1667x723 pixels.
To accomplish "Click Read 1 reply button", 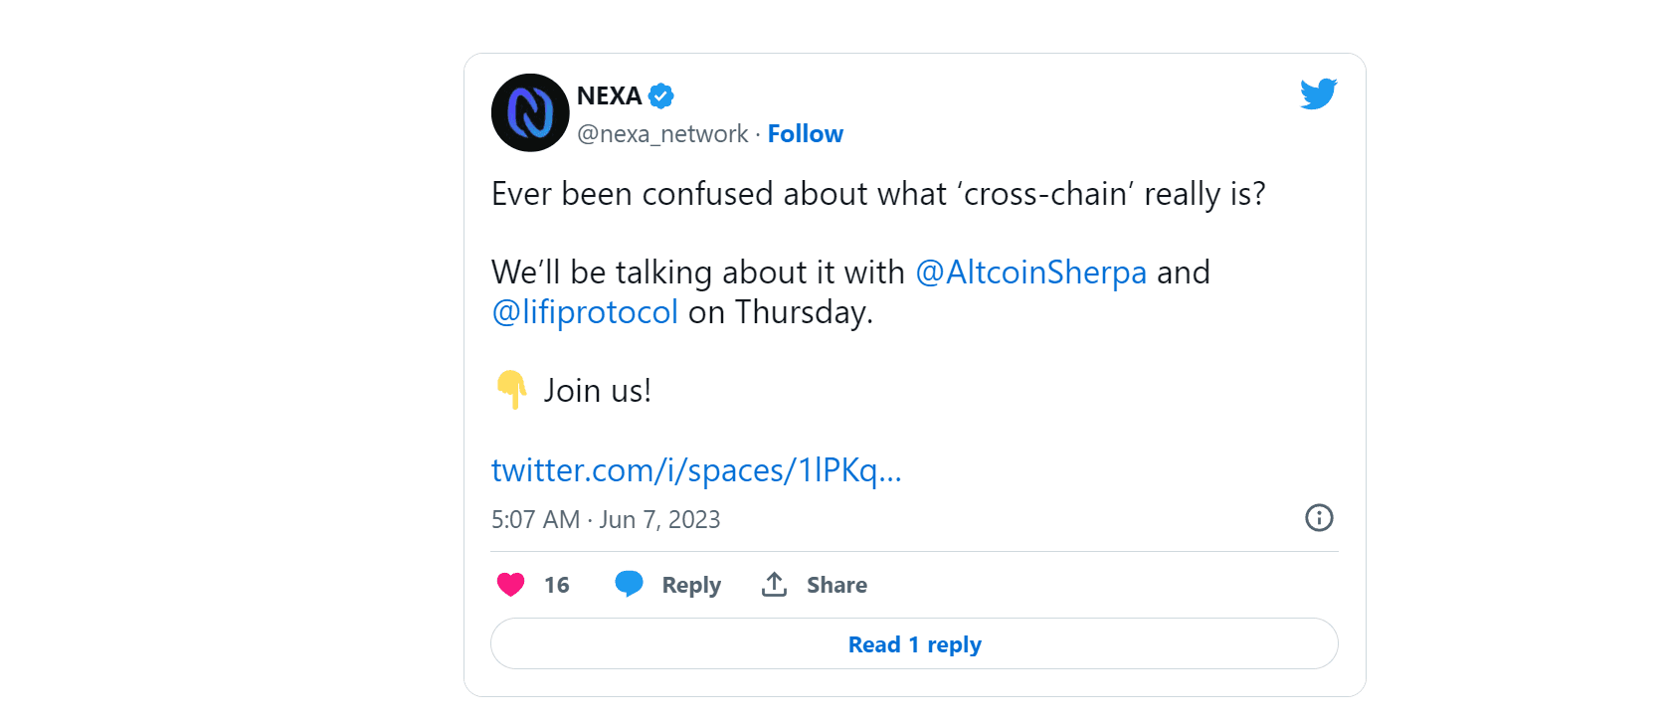I will coord(914,643).
